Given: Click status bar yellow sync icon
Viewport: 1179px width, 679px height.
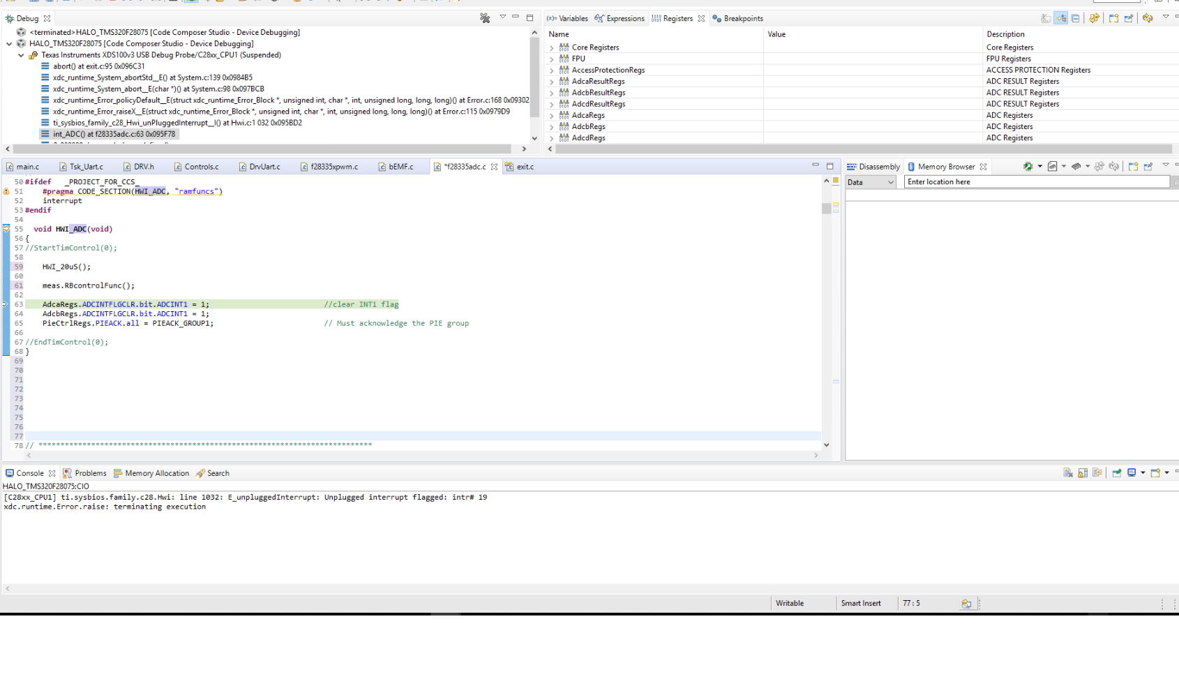Looking at the screenshot, I should pyautogui.click(x=966, y=604).
